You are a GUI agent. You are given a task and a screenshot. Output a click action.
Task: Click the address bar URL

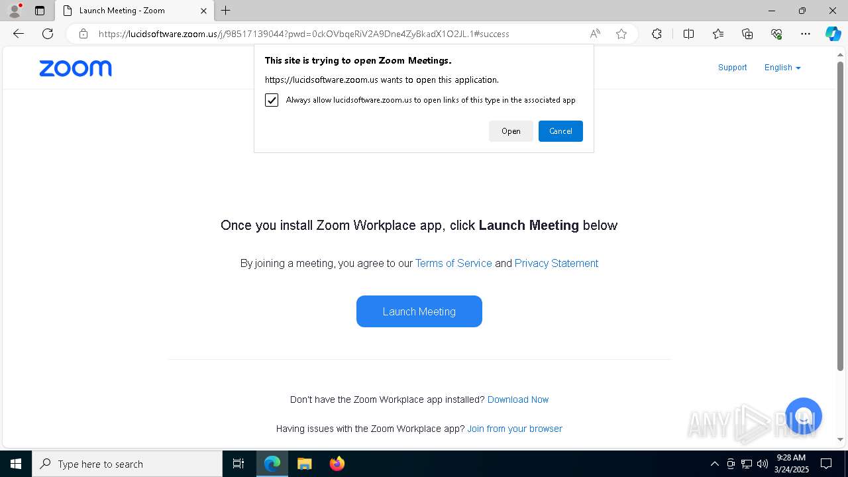304,34
